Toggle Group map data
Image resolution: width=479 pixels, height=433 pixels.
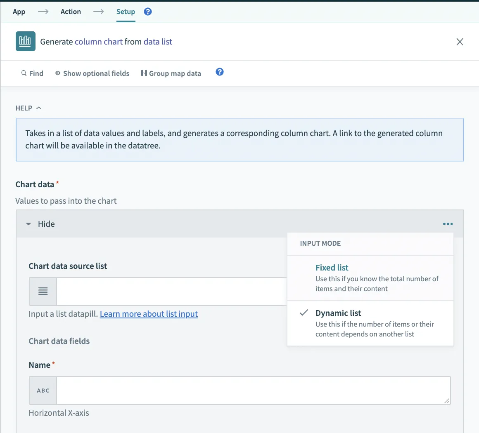(x=171, y=73)
